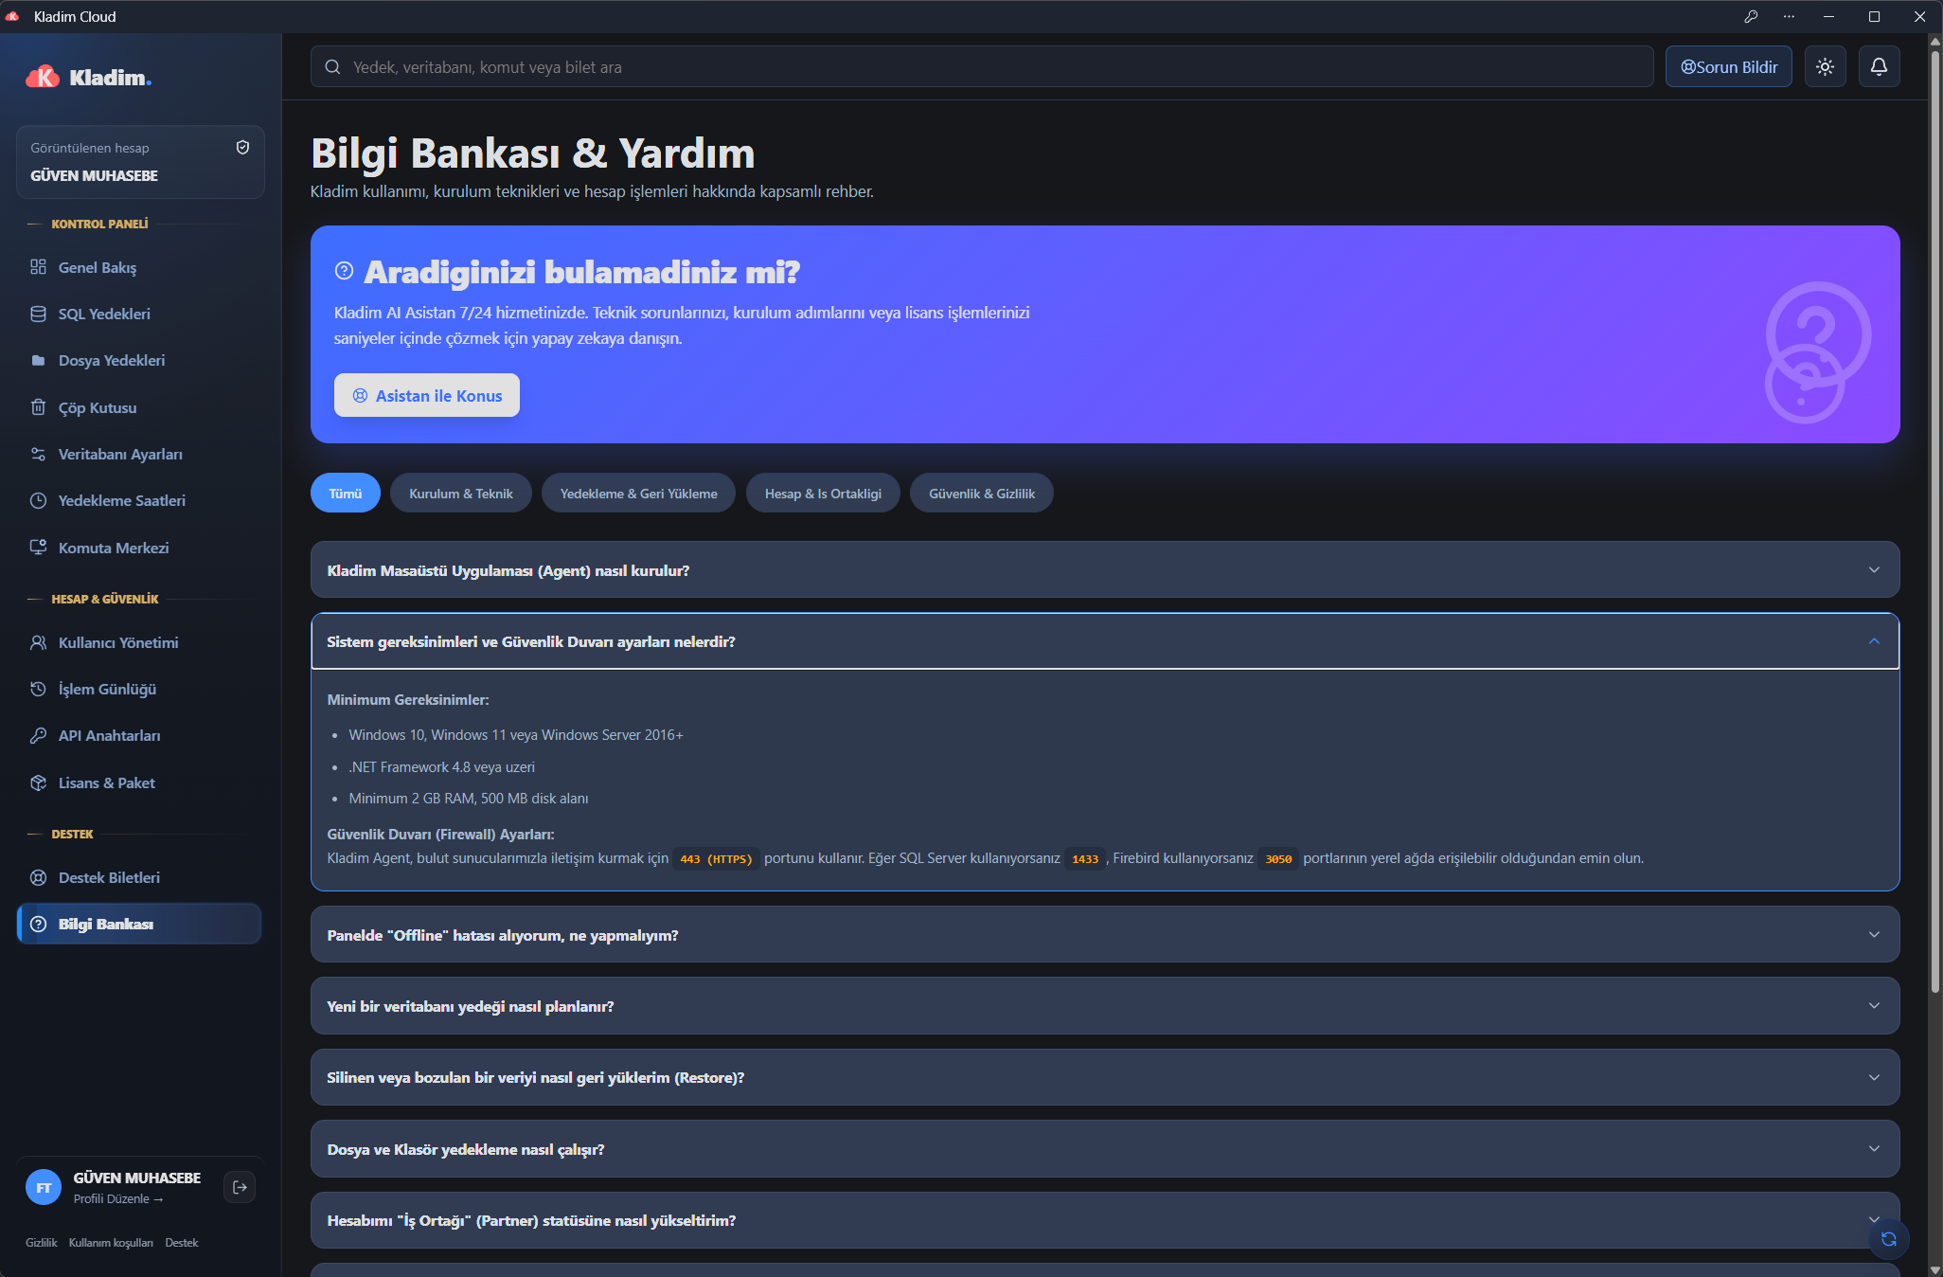Expand the İş Ortağı Partner statüsü question
This screenshot has width=1943, height=1277.
1105,1220
